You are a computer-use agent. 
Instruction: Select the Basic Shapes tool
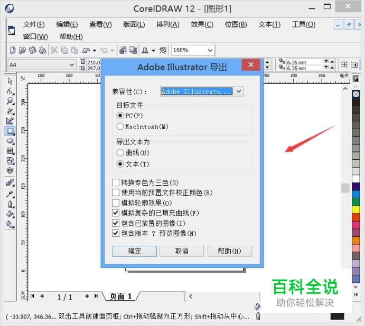[10, 161]
